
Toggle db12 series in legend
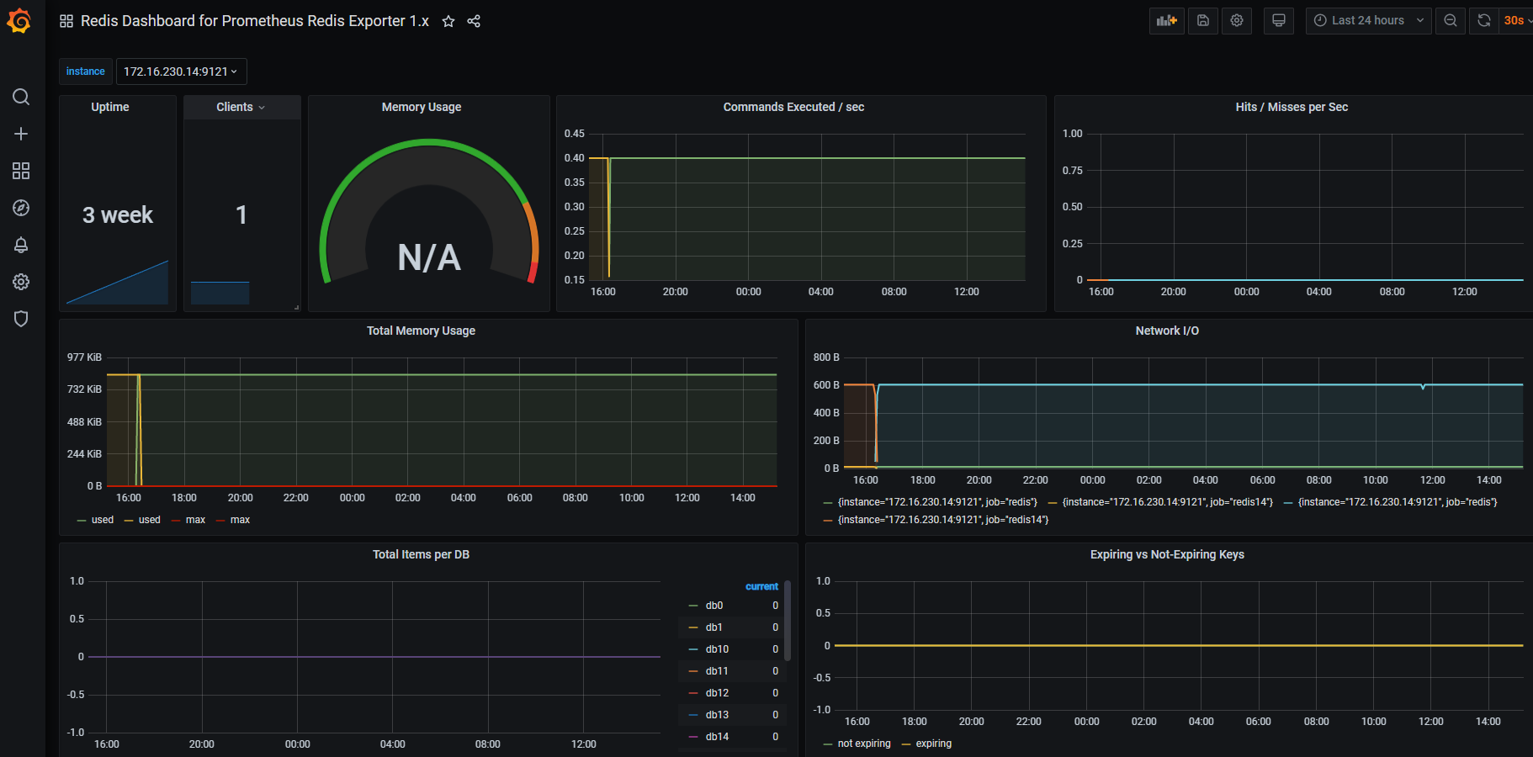click(x=717, y=693)
